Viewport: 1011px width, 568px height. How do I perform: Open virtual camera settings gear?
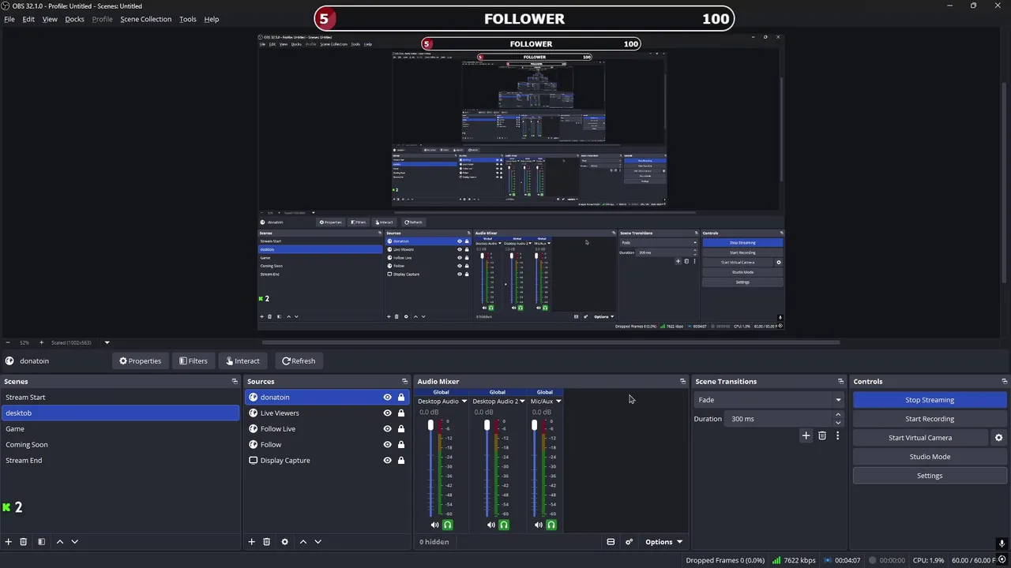[x=998, y=438]
